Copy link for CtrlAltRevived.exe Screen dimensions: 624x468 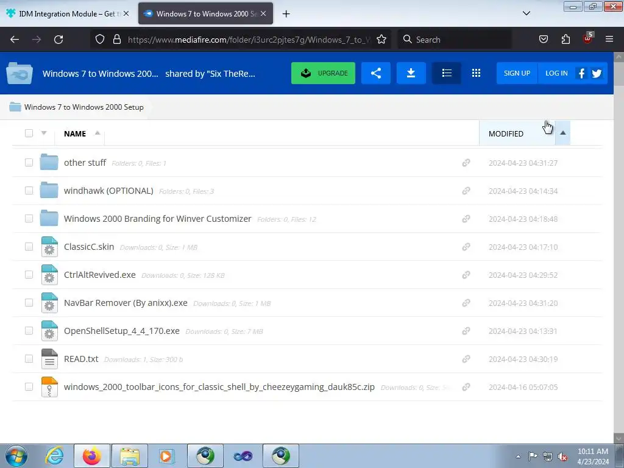[466, 275]
